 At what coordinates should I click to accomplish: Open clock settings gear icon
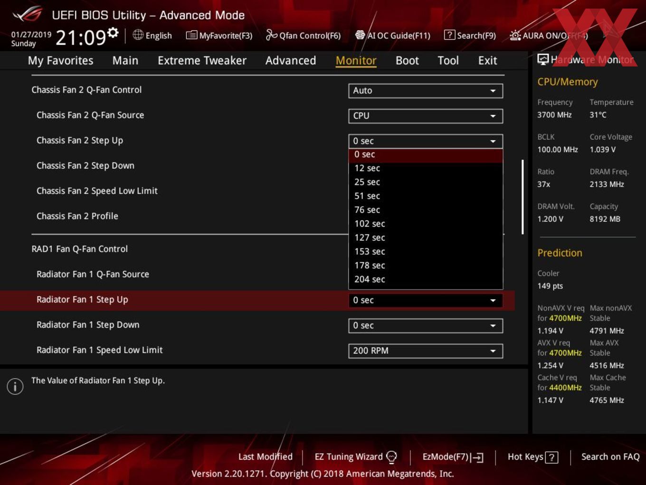(x=113, y=32)
